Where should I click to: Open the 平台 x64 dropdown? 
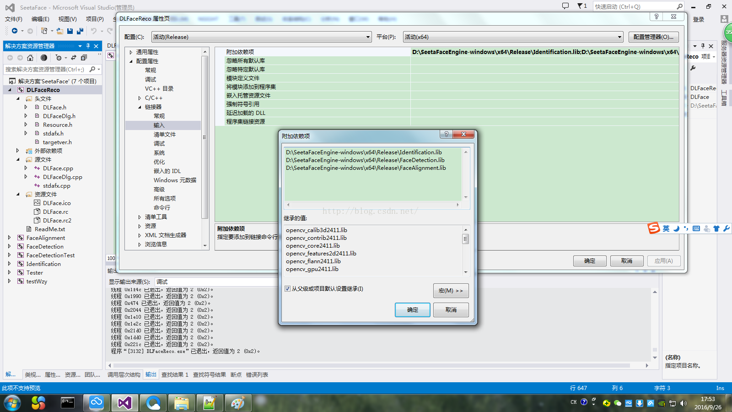[619, 37]
